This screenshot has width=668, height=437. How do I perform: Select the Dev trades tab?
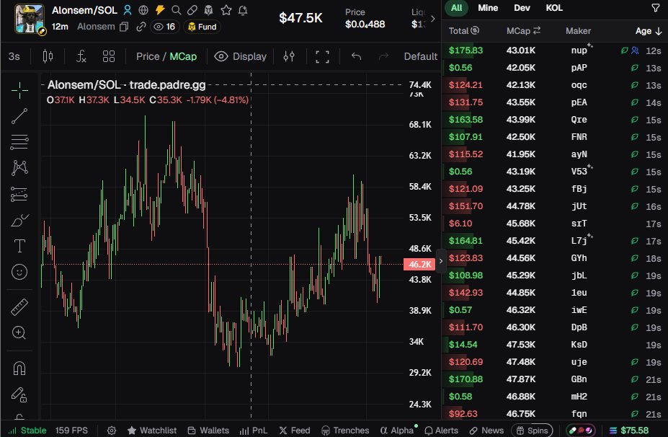522,8
